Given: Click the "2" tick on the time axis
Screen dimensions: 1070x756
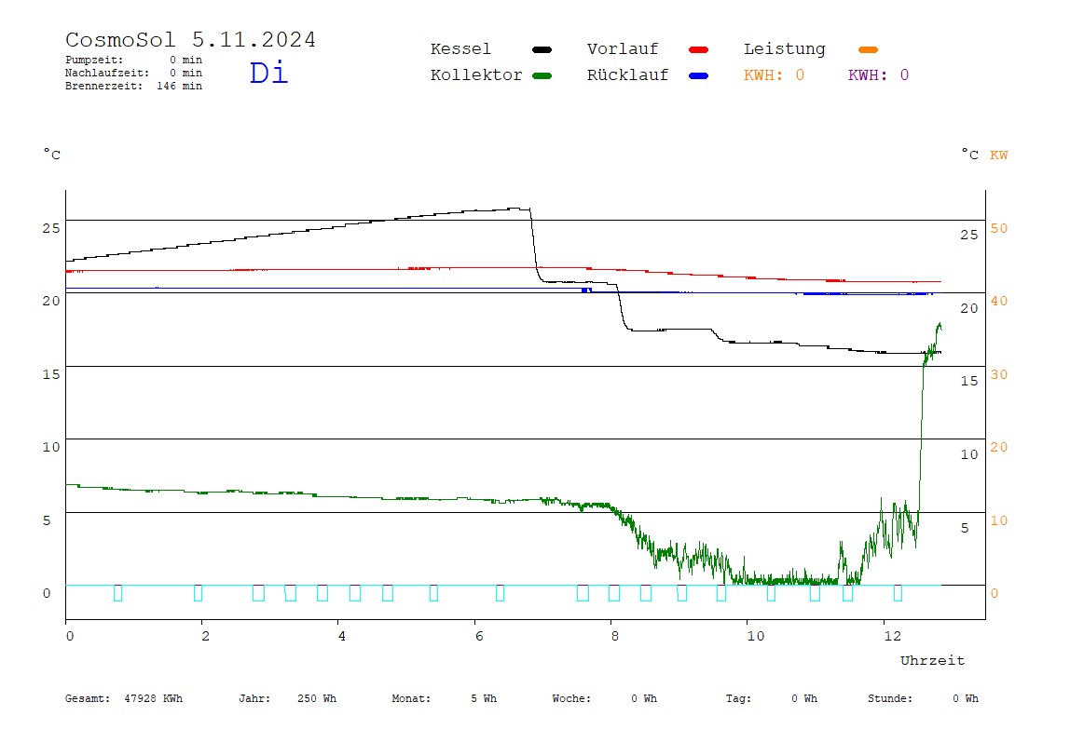Looking at the screenshot, I should (x=205, y=636).
